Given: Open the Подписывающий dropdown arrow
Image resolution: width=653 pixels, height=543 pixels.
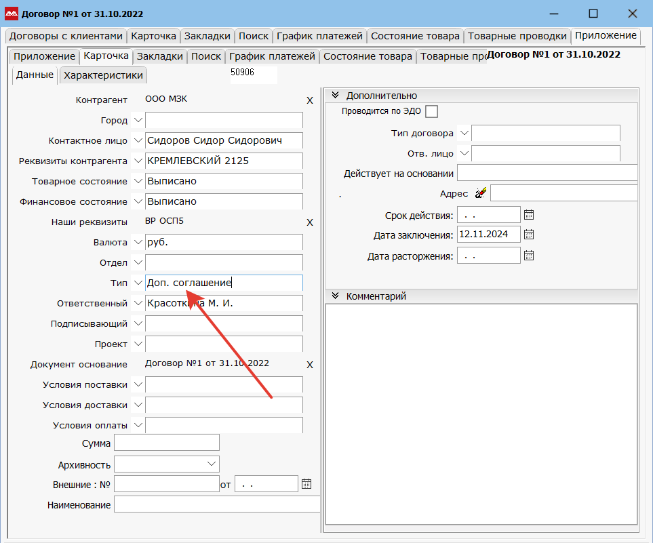Looking at the screenshot, I should click(x=138, y=323).
